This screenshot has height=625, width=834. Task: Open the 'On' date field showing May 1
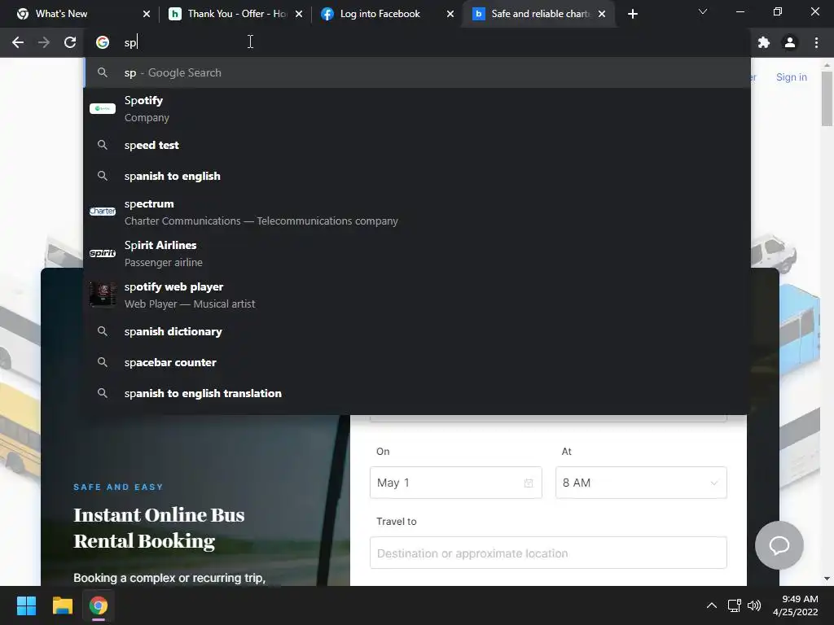(x=456, y=483)
